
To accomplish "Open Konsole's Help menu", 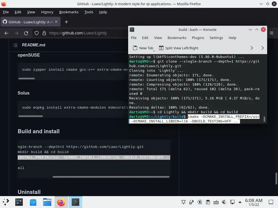I will (x=232, y=38).
